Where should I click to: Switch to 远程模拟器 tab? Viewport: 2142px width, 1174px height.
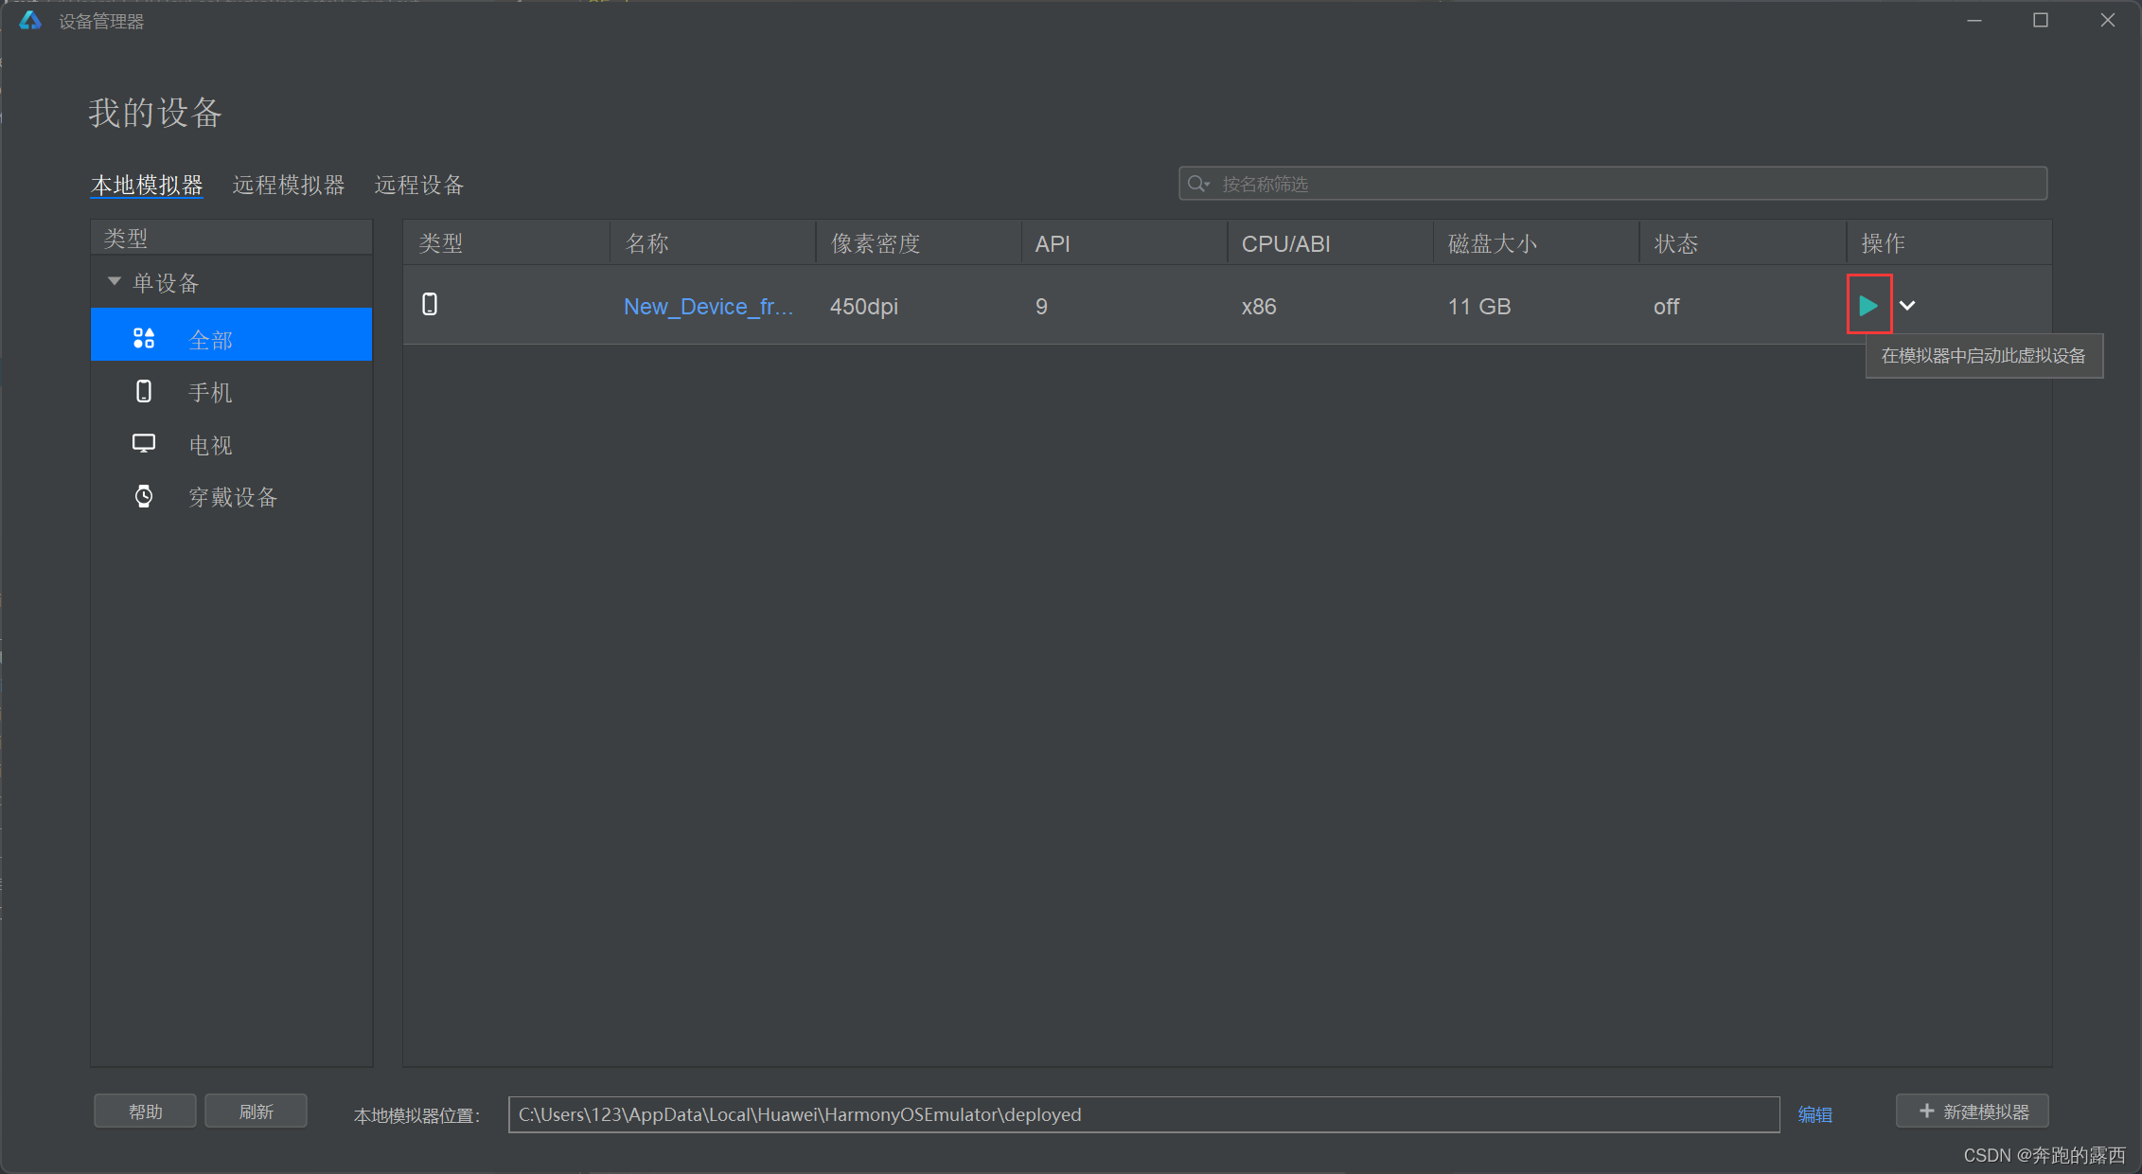(x=289, y=185)
